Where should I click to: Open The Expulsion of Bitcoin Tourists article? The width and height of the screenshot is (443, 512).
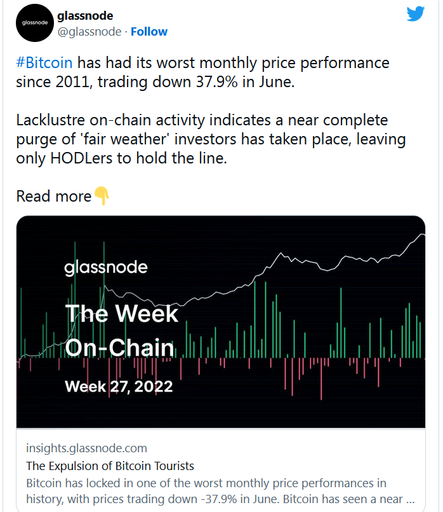(110, 466)
